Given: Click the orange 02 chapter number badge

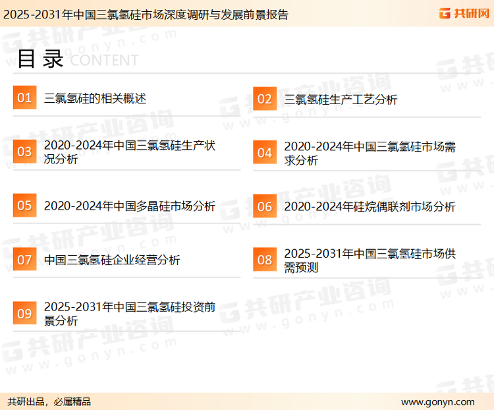Looking at the screenshot, I should point(265,99).
